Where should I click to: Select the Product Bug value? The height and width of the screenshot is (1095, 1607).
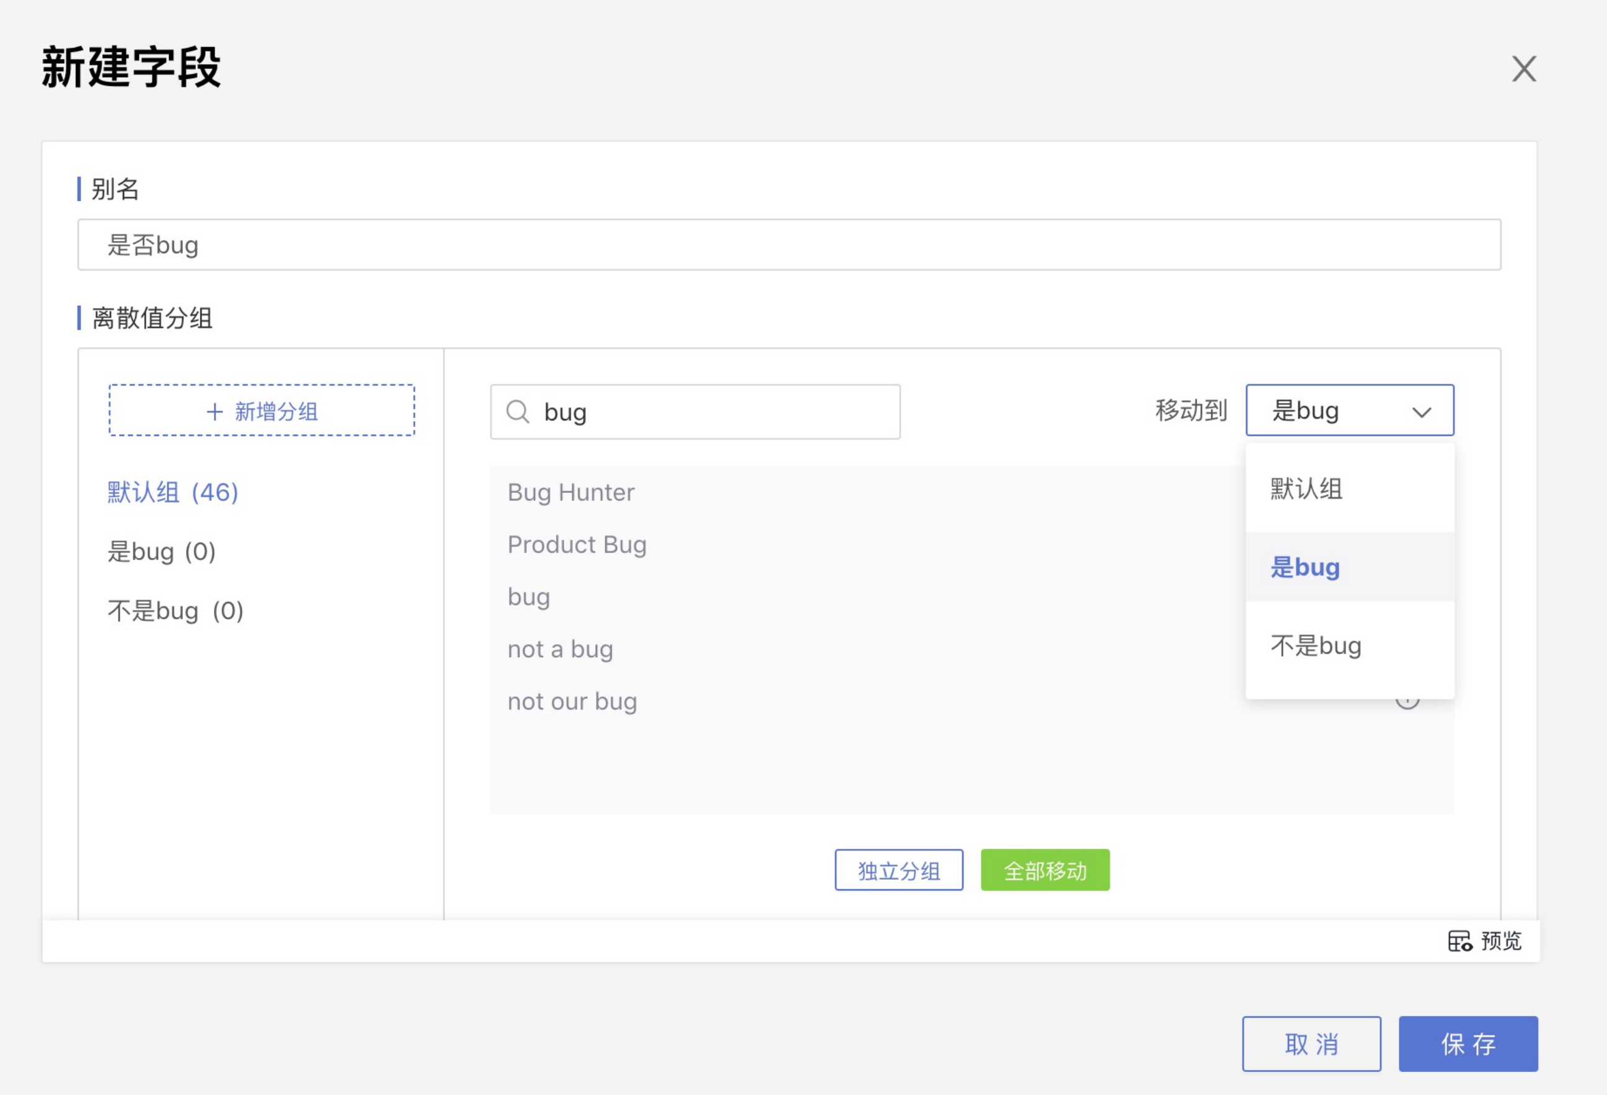577,545
